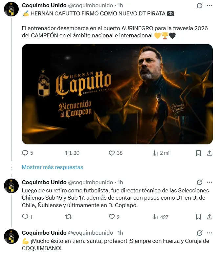The width and height of the screenshot is (218, 254).
Task: Show more replies with Mostrar más respuestas
Action: click(53, 167)
